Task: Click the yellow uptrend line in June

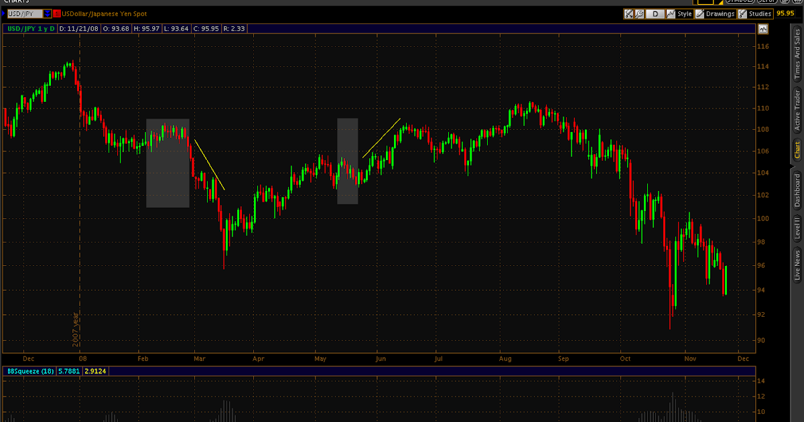Action: point(382,138)
